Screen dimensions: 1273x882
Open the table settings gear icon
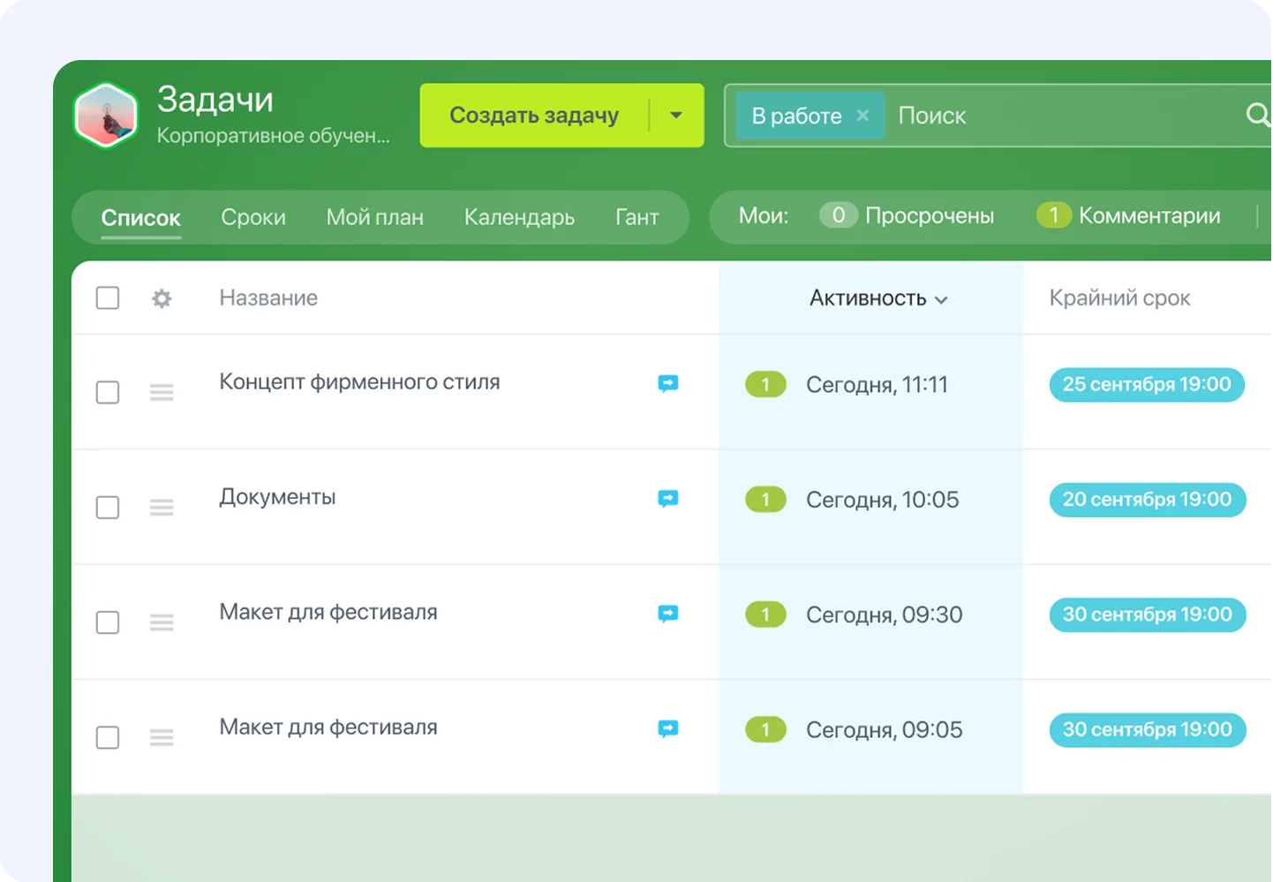[x=162, y=298]
